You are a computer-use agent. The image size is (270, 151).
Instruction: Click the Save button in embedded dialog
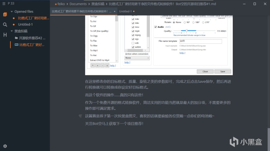(x=223, y=72)
